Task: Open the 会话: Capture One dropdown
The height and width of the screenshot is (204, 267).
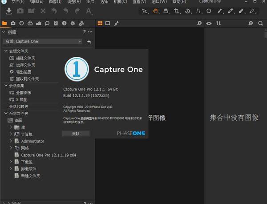Action: [x=42, y=41]
